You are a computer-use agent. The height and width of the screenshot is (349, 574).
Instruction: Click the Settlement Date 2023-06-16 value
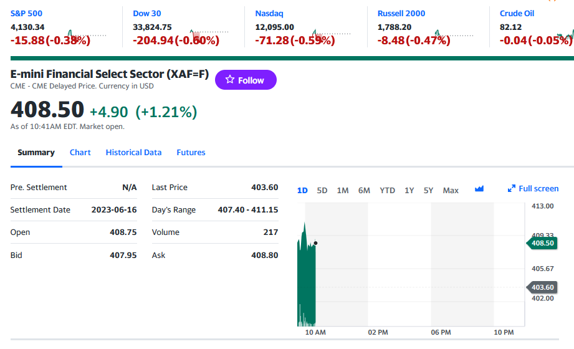pyautogui.click(x=114, y=210)
